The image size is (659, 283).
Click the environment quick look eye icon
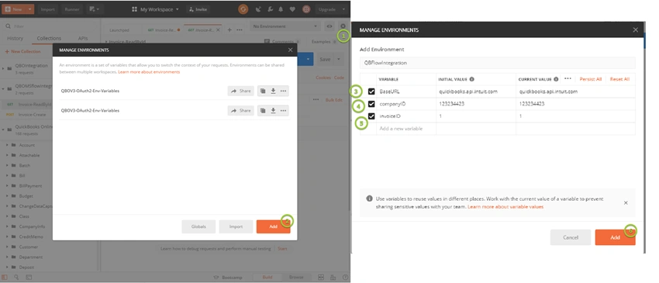pyautogui.click(x=329, y=26)
